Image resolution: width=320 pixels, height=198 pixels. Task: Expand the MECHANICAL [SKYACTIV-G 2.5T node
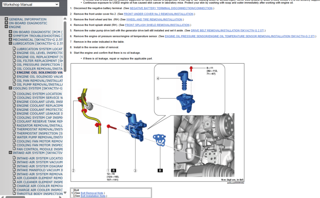click(10, 39)
